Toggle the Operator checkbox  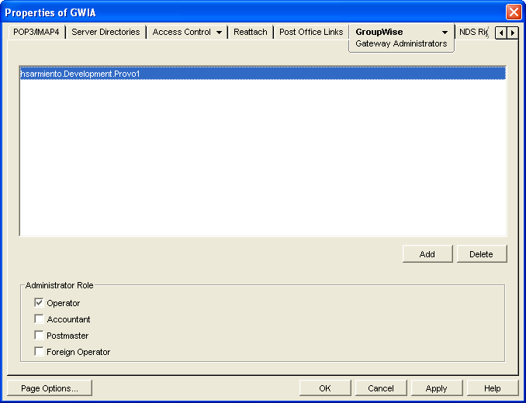click(39, 303)
